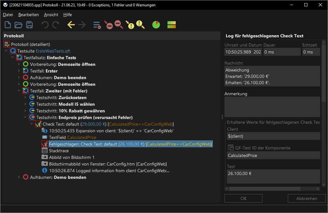This screenshot has height=213, width=328.
Task: Click the Dauer field
Action: tap(282, 52)
